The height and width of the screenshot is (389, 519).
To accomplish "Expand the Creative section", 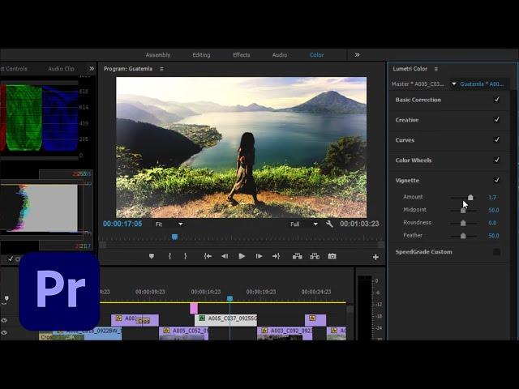I will pyautogui.click(x=407, y=120).
